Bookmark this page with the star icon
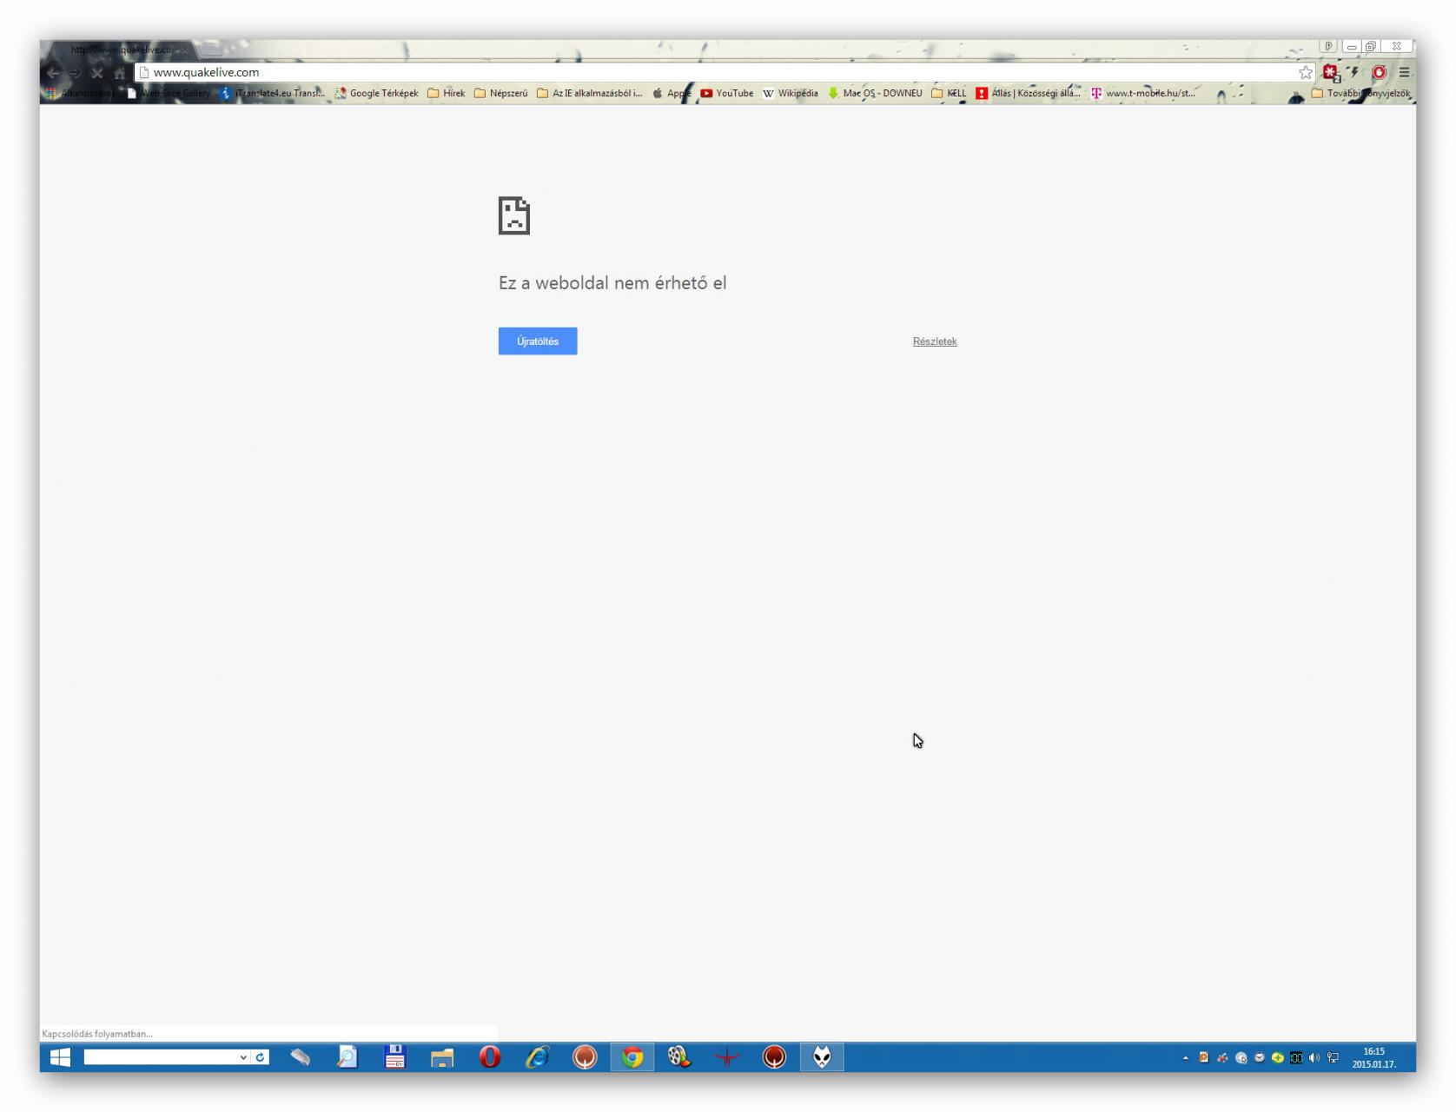The height and width of the screenshot is (1112, 1456). tap(1305, 72)
